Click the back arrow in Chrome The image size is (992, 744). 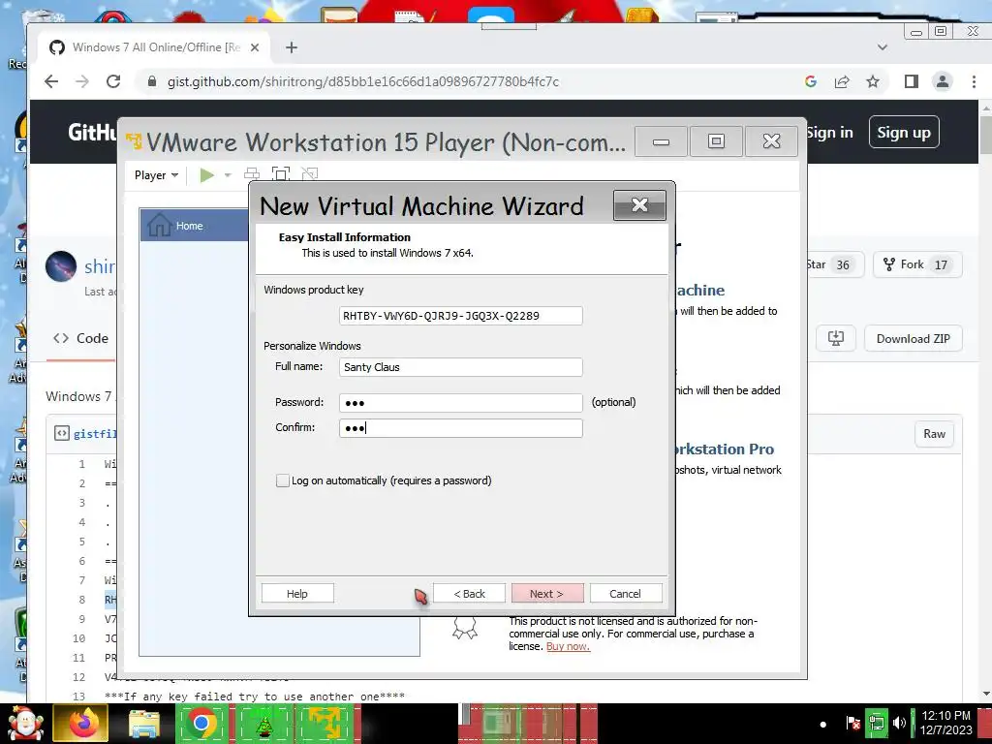52,81
